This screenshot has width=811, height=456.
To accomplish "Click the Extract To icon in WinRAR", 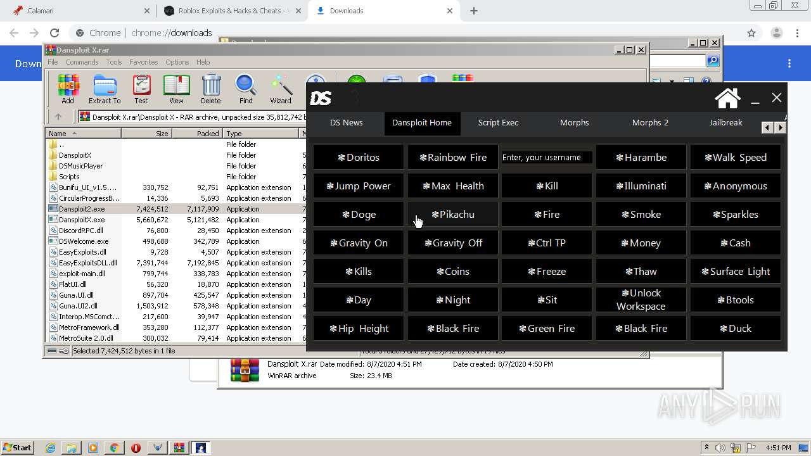I will click(105, 89).
